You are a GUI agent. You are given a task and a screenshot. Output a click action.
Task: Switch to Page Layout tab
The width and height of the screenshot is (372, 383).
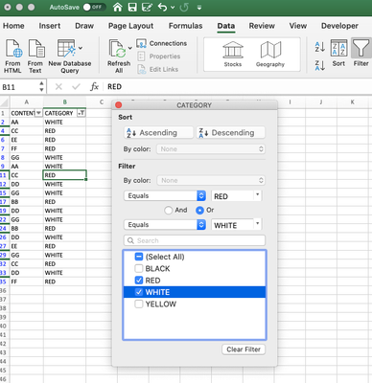pyautogui.click(x=130, y=26)
